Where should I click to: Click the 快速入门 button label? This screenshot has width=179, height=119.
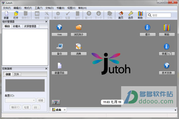pyautogui.click(x=167, y=54)
